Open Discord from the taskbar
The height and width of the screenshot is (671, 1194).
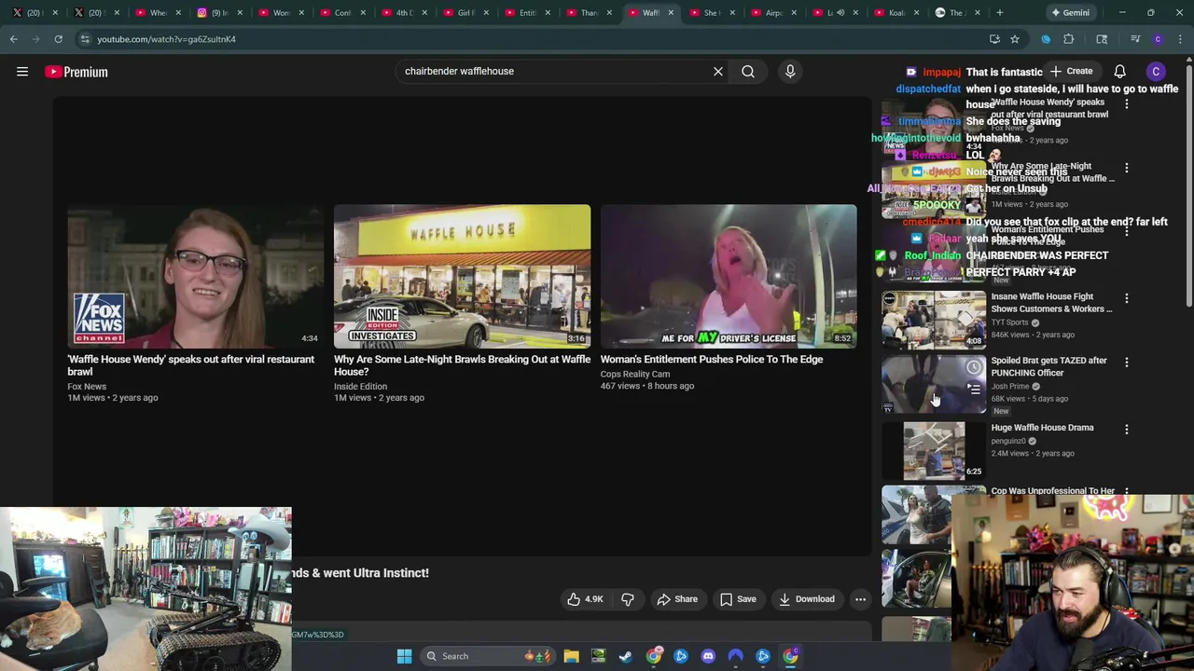(708, 656)
